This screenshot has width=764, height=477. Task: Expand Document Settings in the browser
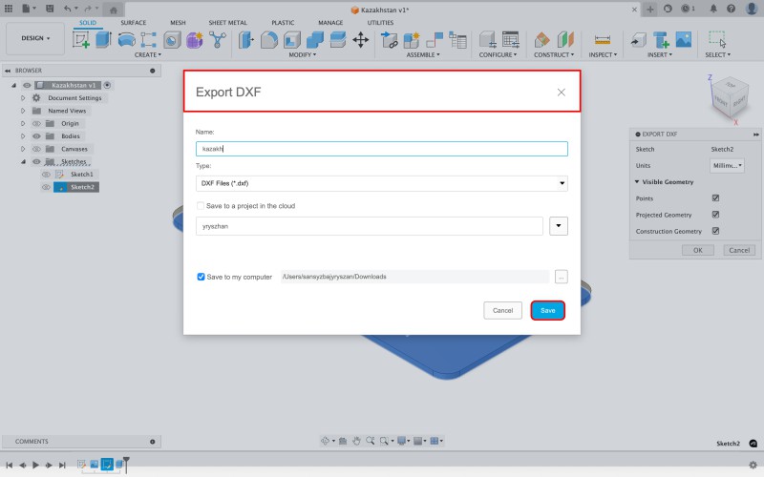click(x=23, y=98)
